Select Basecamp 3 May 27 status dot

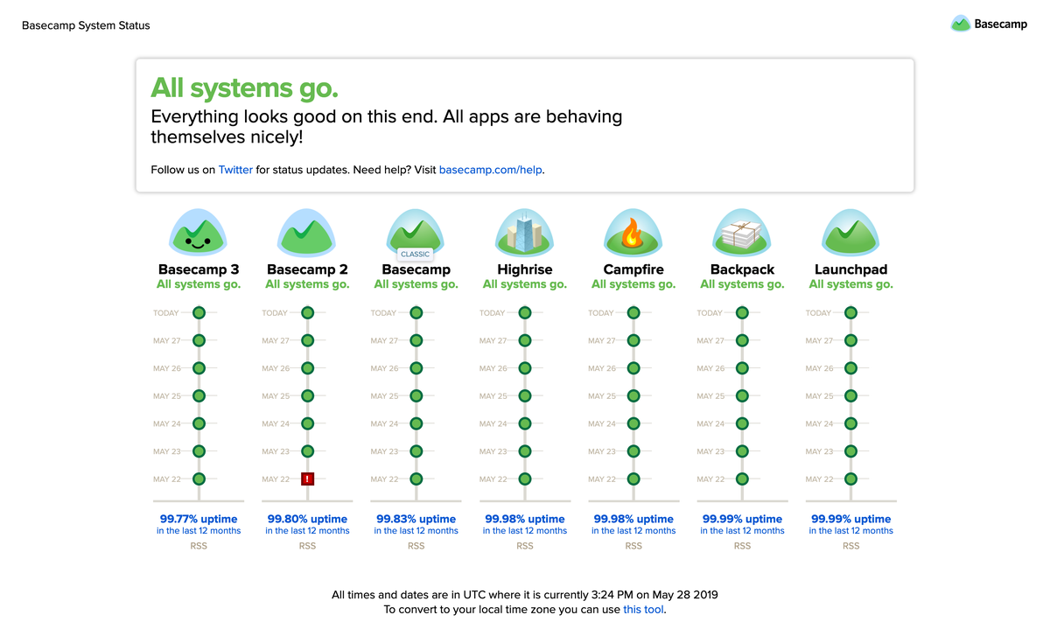pyautogui.click(x=199, y=340)
